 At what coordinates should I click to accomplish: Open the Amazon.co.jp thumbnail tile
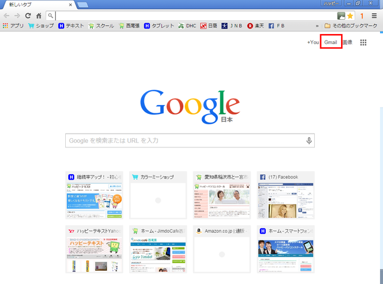(222, 249)
